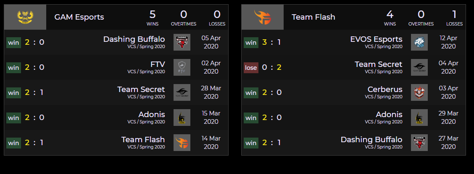The width and height of the screenshot is (474, 174).
Task: Click Dashing Buffalo logo in GAM Esports panel
Action: [182, 42]
